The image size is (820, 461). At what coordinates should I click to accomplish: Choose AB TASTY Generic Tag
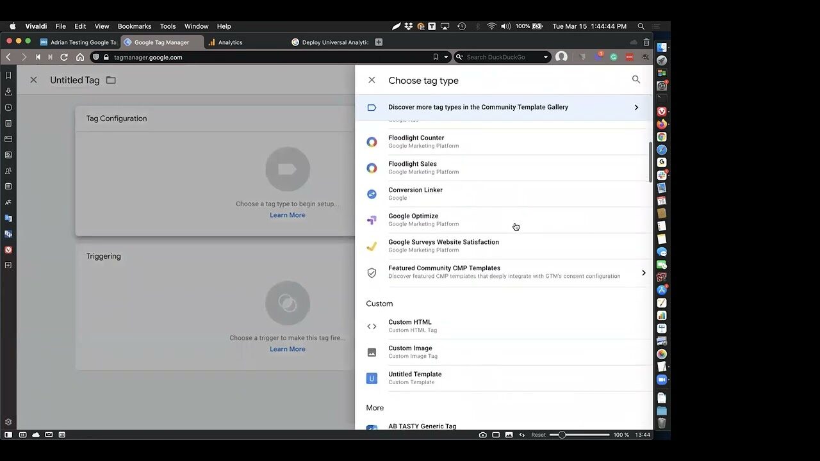pos(504,426)
